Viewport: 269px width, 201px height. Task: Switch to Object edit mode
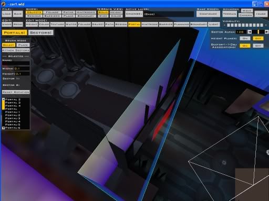98,25
